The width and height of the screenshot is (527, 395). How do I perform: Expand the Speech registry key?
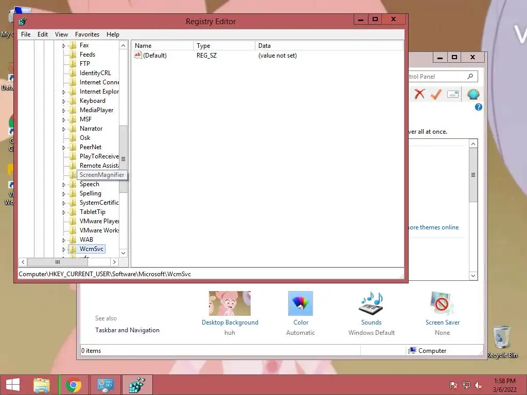pos(64,185)
